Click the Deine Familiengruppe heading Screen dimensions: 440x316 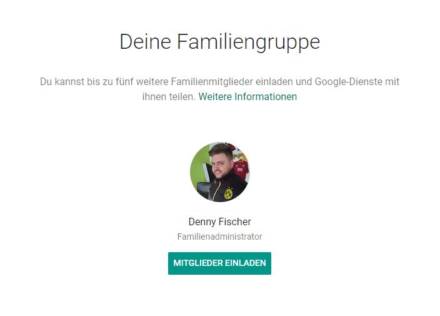[x=220, y=42]
